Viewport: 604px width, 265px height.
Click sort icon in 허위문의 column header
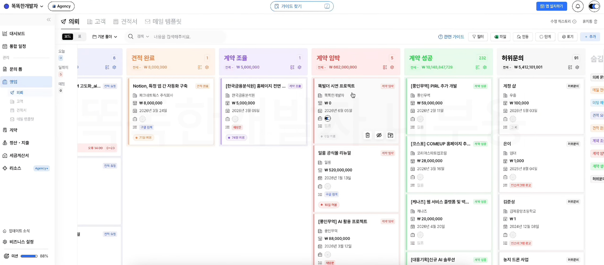tap(570, 67)
